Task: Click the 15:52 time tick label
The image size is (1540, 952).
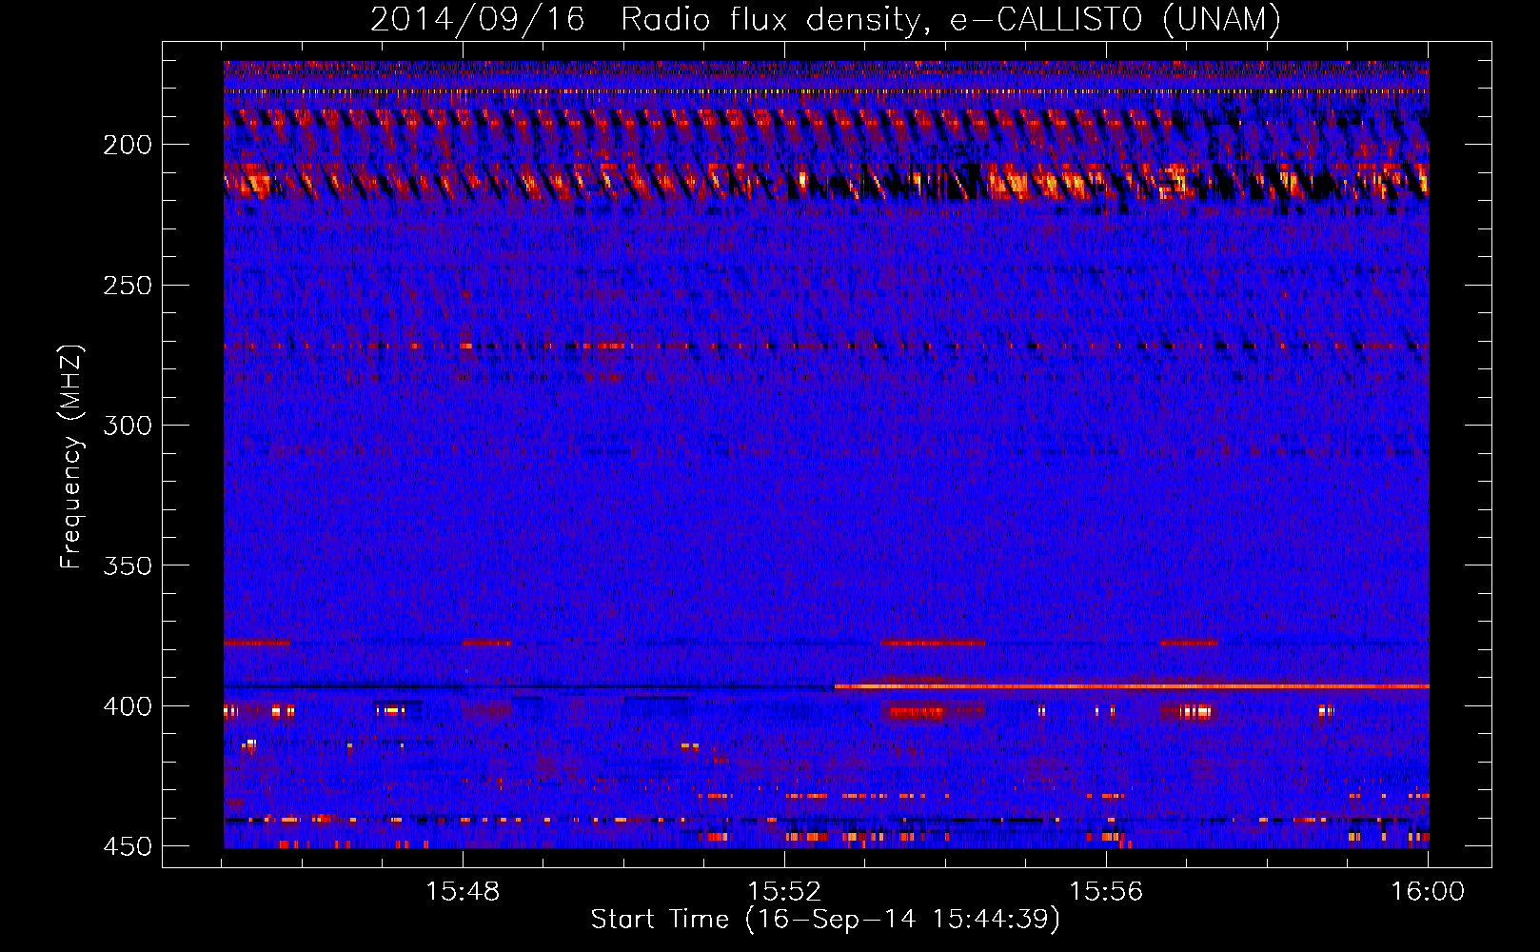Action: coord(784,892)
